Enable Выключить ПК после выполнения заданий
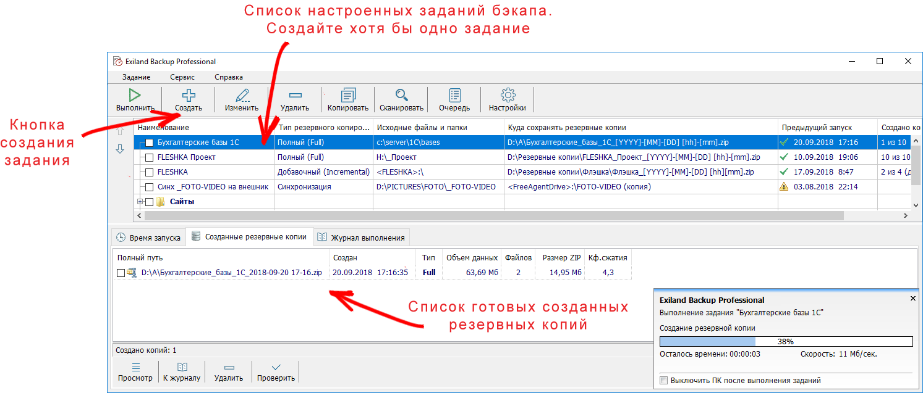The width and height of the screenshot is (923, 393). tap(664, 381)
